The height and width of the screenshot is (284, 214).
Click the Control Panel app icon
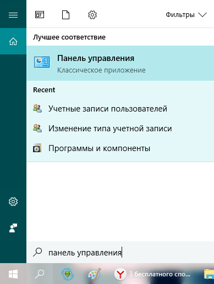42,62
